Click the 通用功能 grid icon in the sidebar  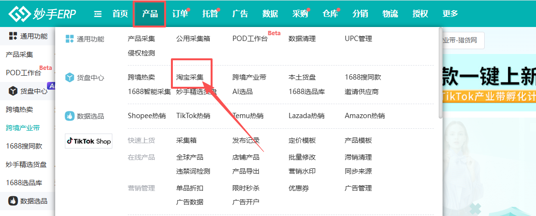[x=13, y=36]
